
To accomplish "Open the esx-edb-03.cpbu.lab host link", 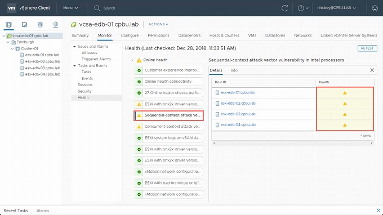I will pyautogui.click(x=238, y=114).
